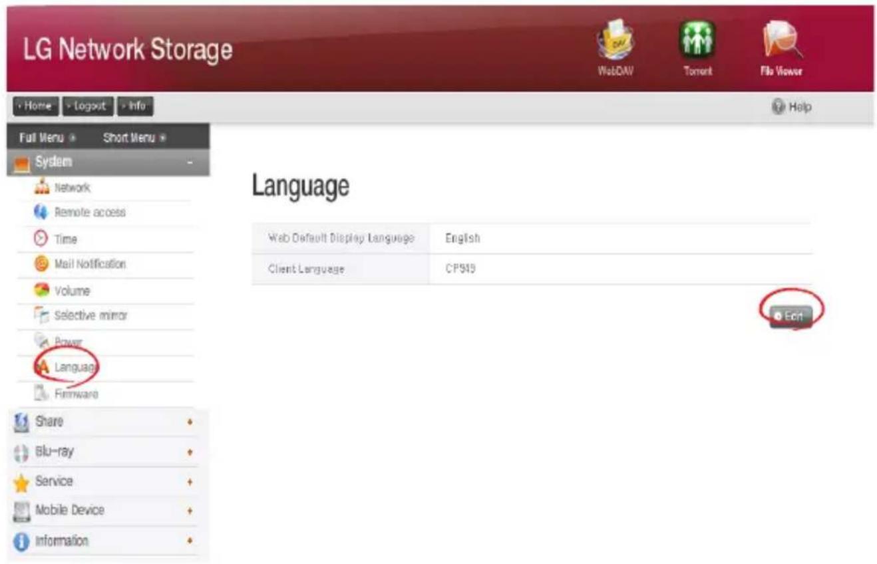Click the Help question mark icon
This screenshot has width=877, height=564.
point(777,106)
